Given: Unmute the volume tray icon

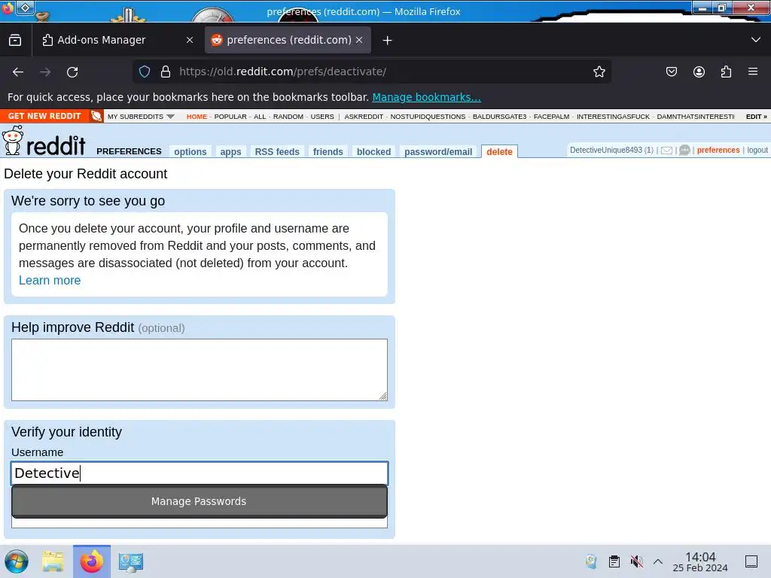Looking at the screenshot, I should click(x=637, y=561).
